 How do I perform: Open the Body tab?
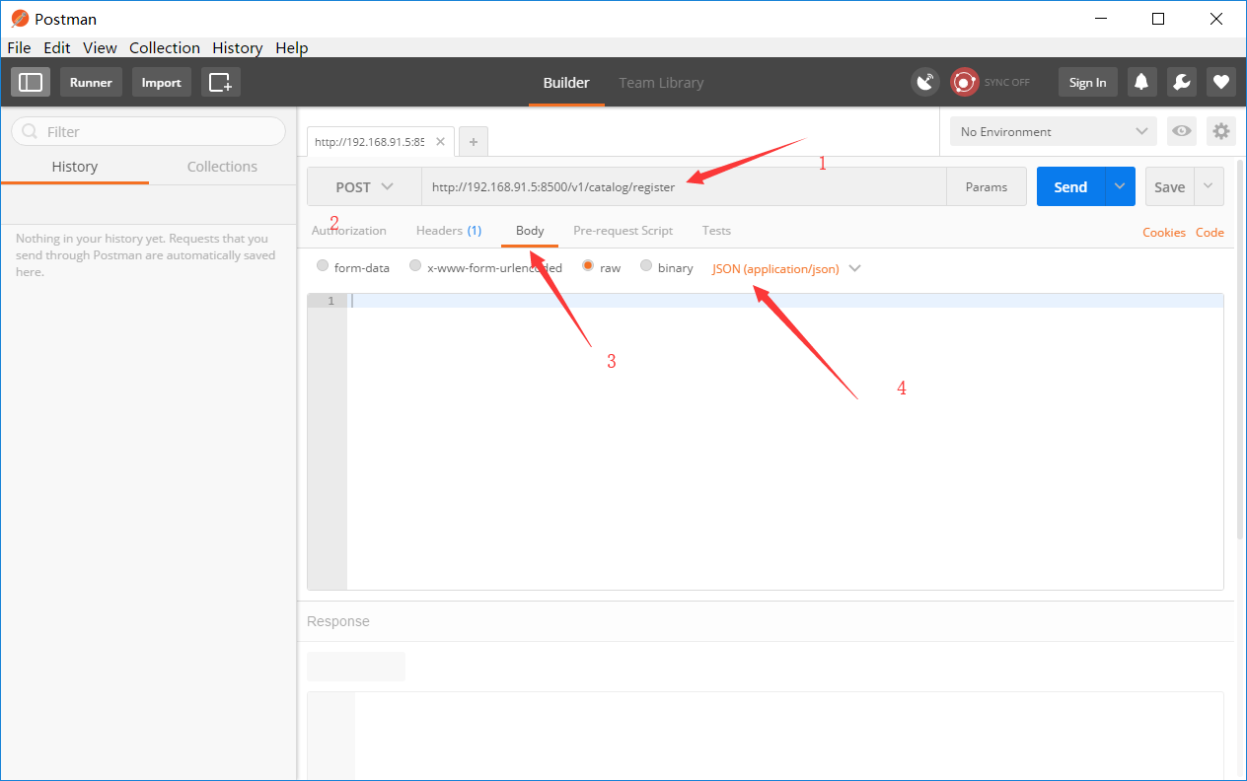[x=530, y=230]
